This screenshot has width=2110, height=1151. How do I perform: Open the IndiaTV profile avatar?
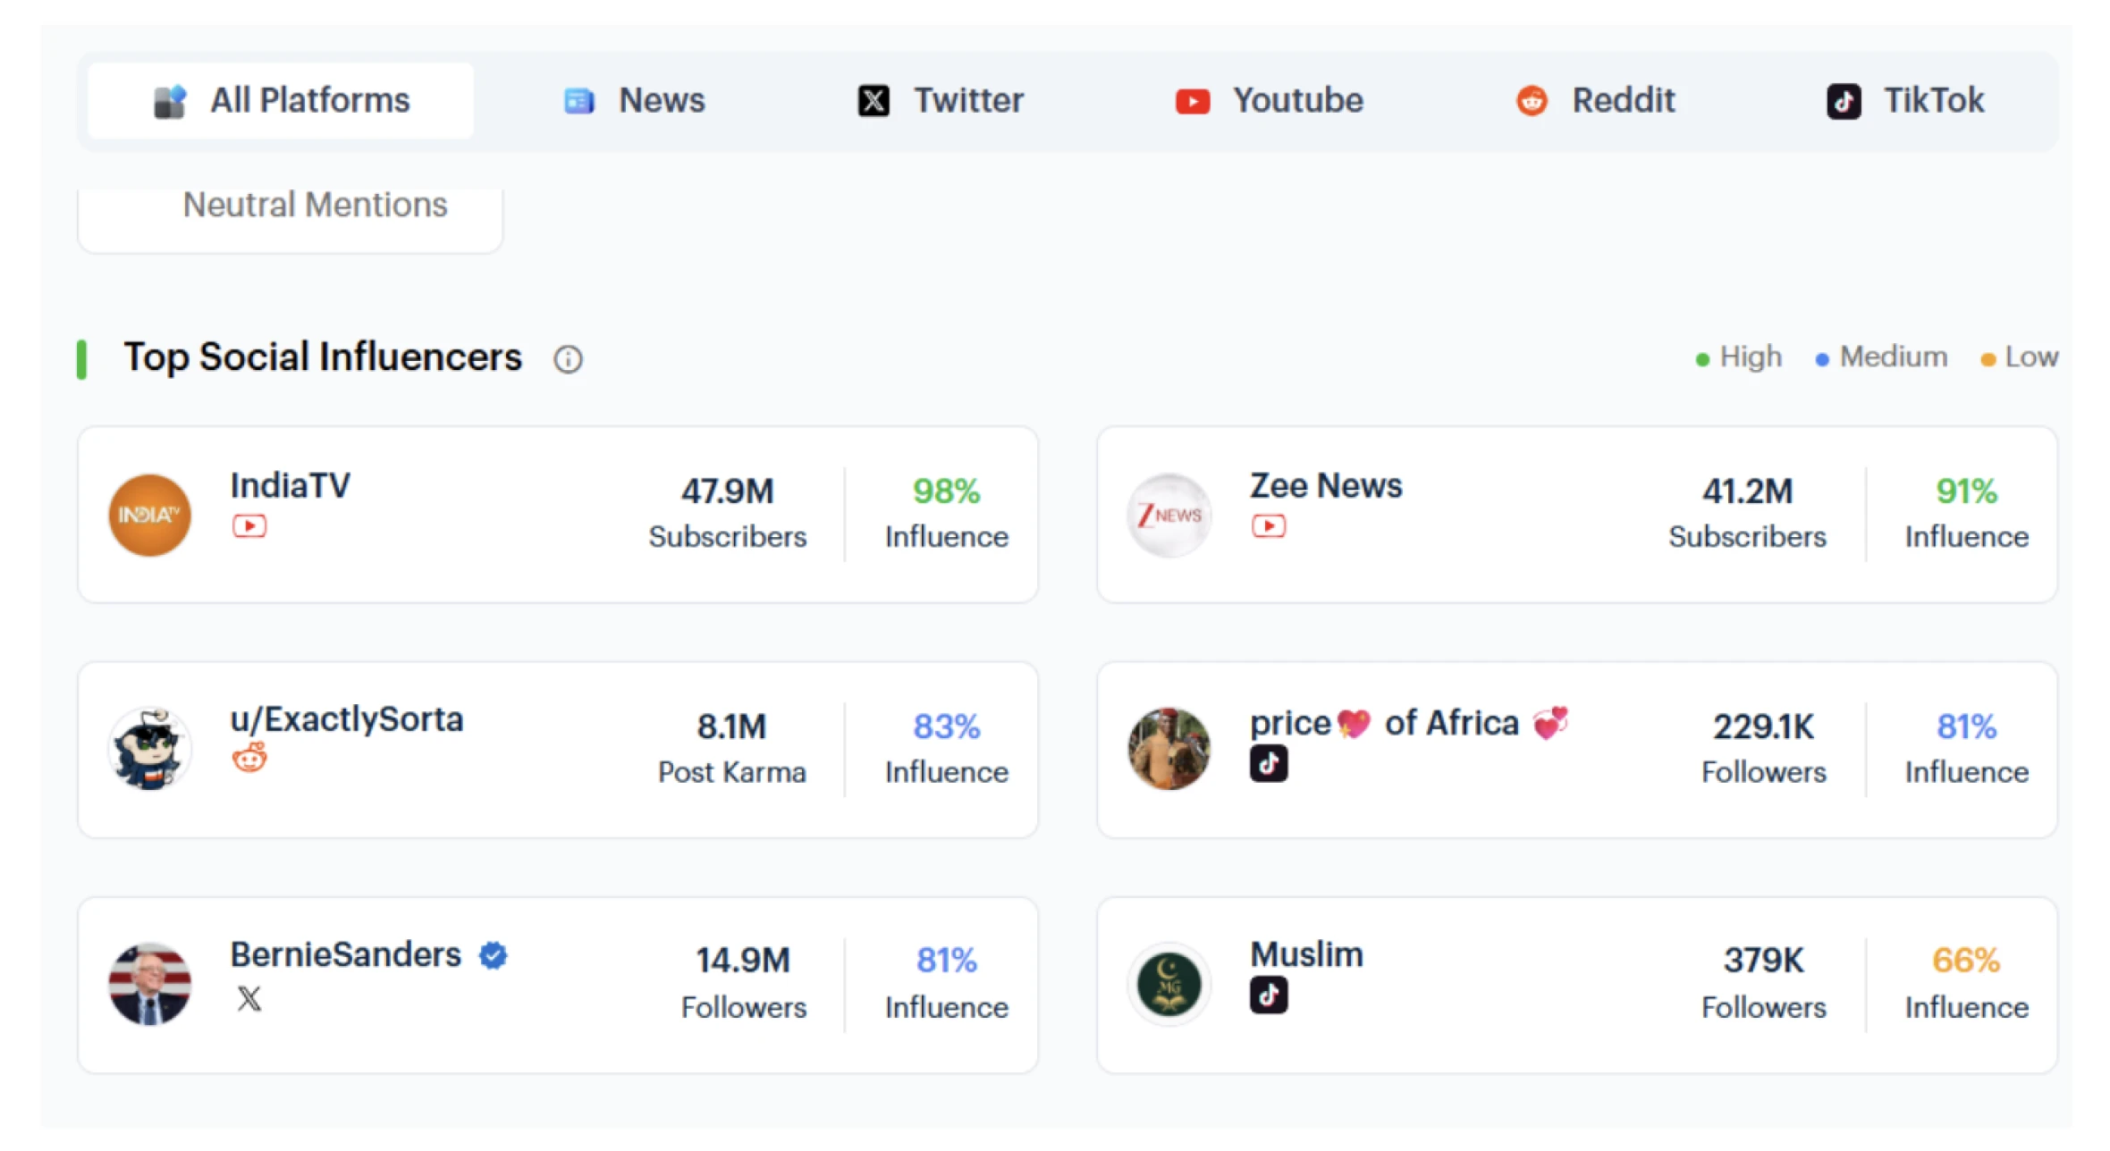tap(149, 516)
